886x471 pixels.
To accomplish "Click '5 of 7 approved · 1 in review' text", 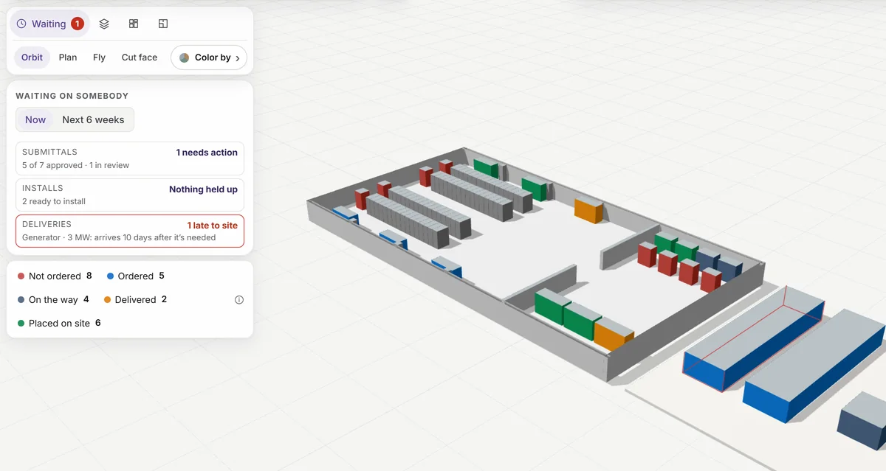I will (x=75, y=165).
